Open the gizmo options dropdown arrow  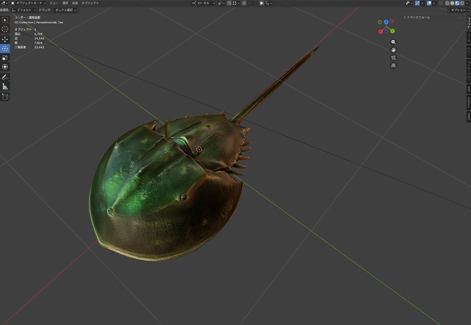[422, 3]
